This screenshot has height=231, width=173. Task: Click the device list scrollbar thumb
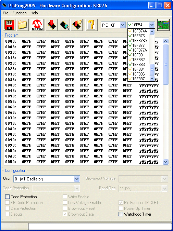pyautogui.click(x=152, y=69)
